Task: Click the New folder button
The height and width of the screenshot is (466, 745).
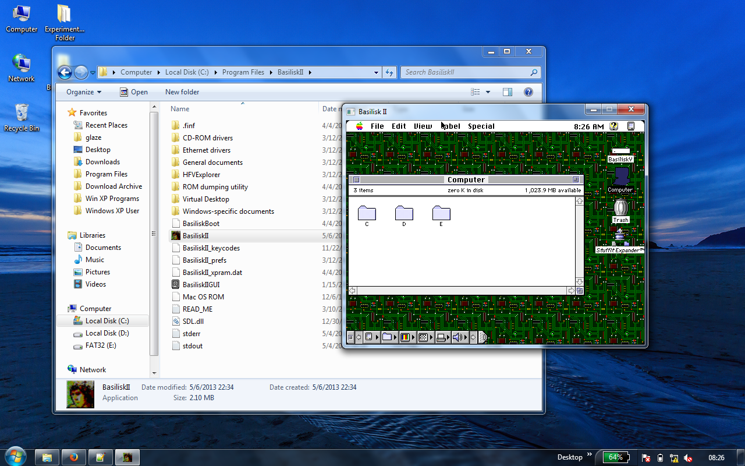Action: (x=182, y=92)
